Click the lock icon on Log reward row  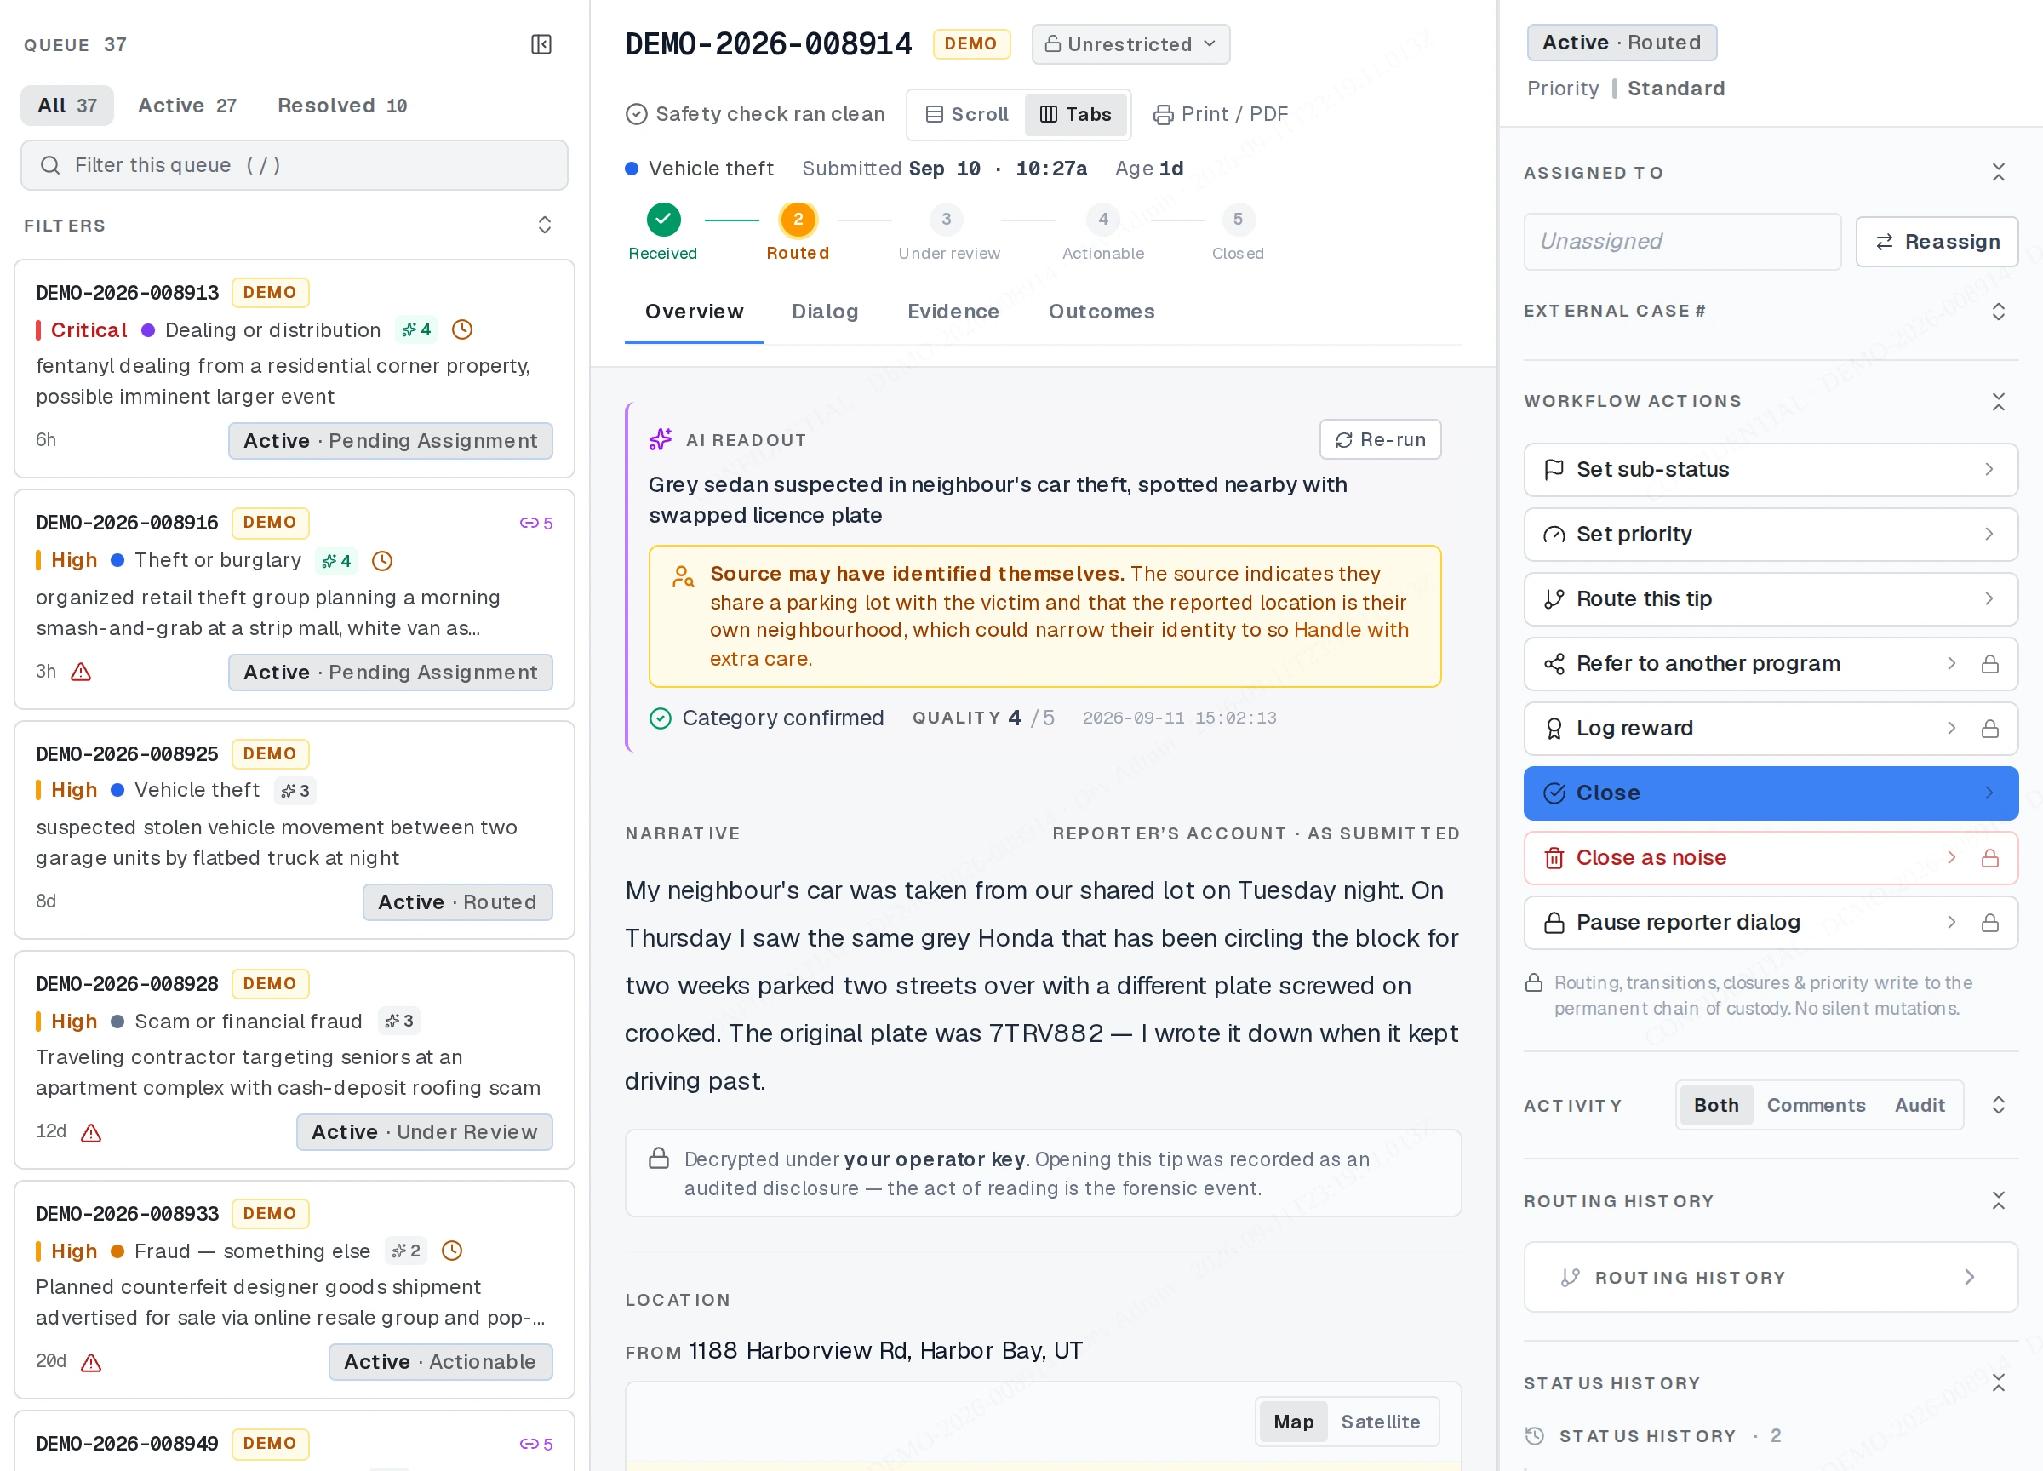coord(1990,729)
